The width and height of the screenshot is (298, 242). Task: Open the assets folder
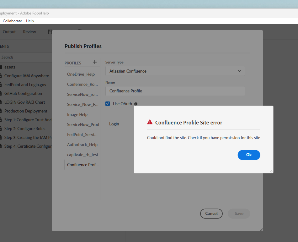pos(10,67)
